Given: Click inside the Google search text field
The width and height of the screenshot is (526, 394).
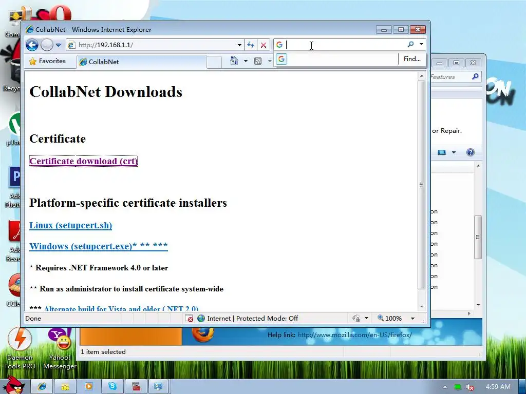Looking at the screenshot, I should click(346, 45).
